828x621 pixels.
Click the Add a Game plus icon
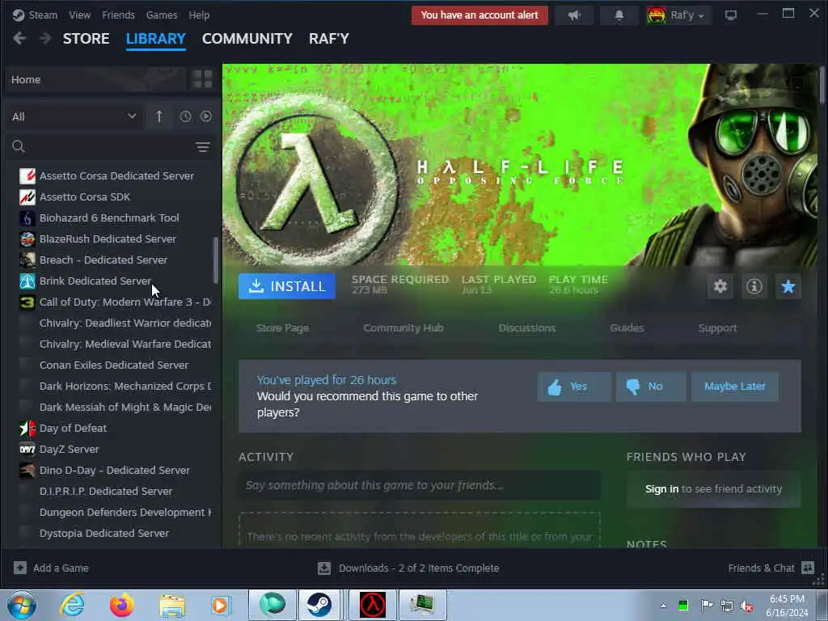(20, 568)
